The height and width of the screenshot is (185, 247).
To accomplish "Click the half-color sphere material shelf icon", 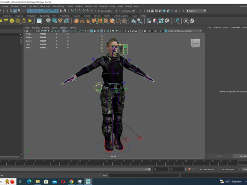I will 155,21.
